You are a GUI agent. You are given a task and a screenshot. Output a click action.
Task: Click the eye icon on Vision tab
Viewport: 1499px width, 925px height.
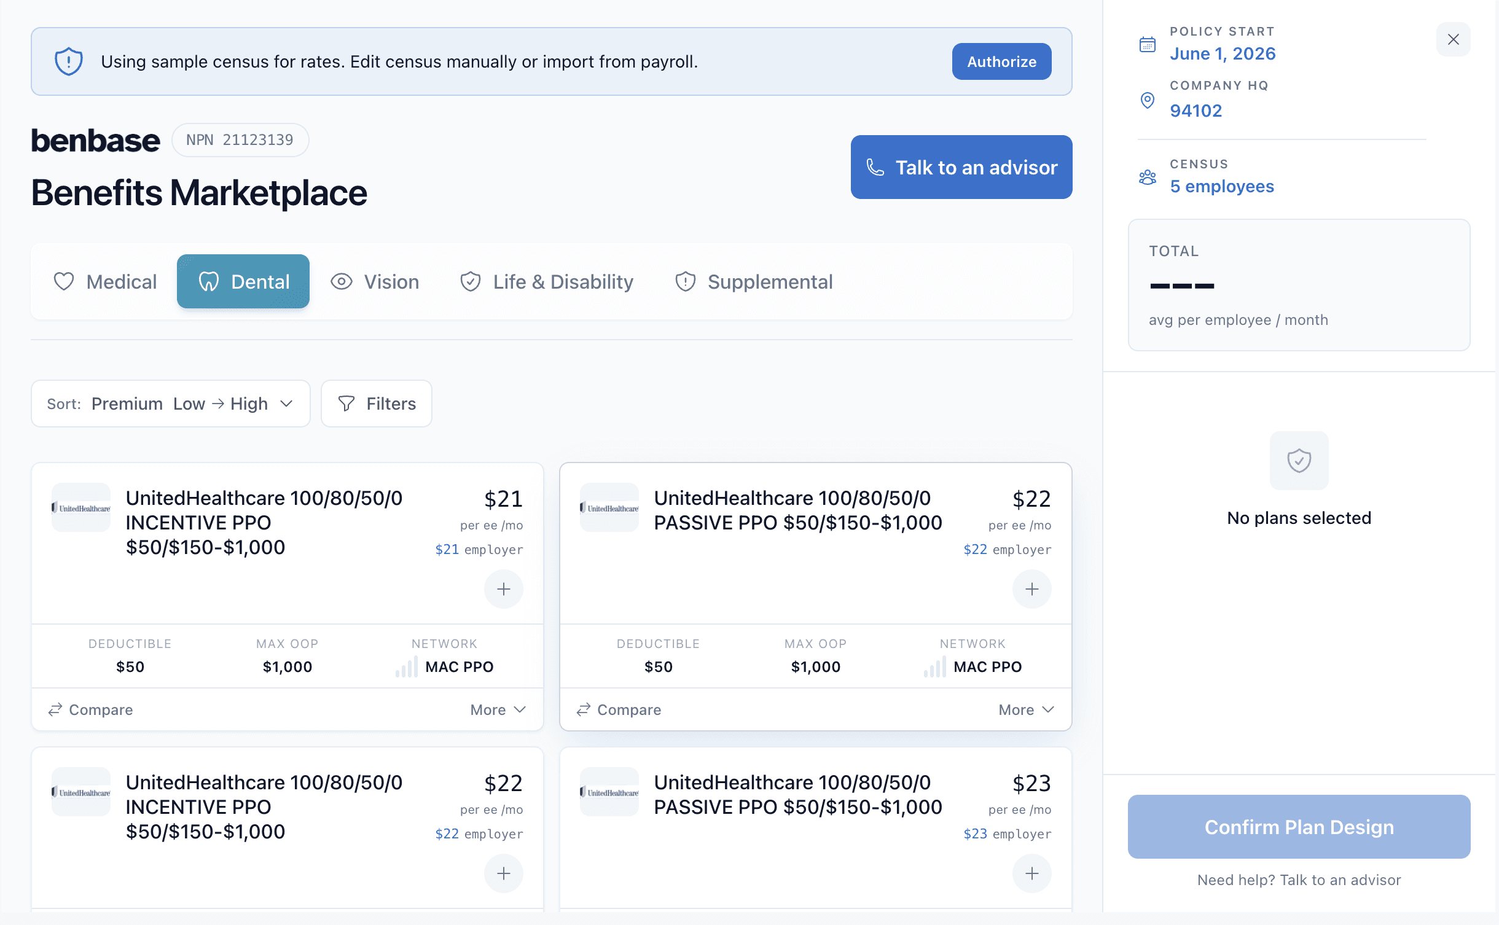(342, 281)
